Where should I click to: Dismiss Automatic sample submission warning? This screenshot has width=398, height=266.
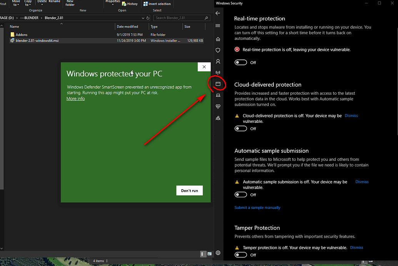click(362, 182)
